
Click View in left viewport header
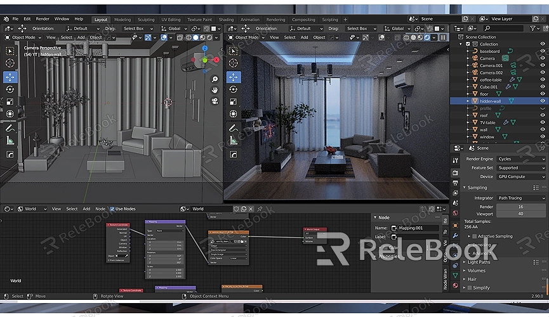click(51, 37)
